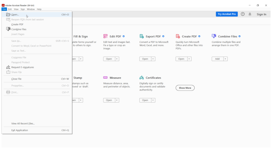Click the Measure tool heading
Image resolution: width=272 pixels, height=151 pixels.
(x=115, y=78)
